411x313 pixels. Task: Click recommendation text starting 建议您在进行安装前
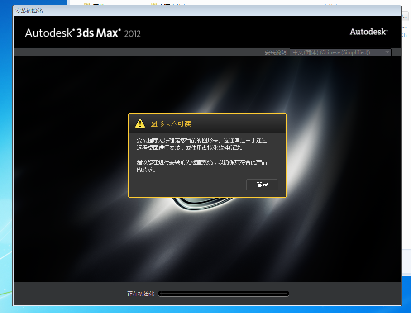201,166
